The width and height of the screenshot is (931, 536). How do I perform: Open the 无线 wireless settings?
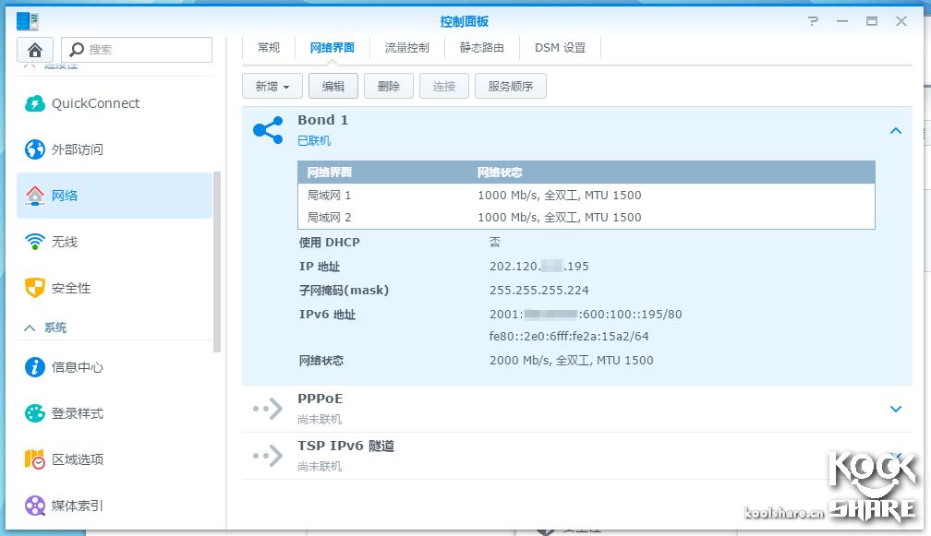61,242
